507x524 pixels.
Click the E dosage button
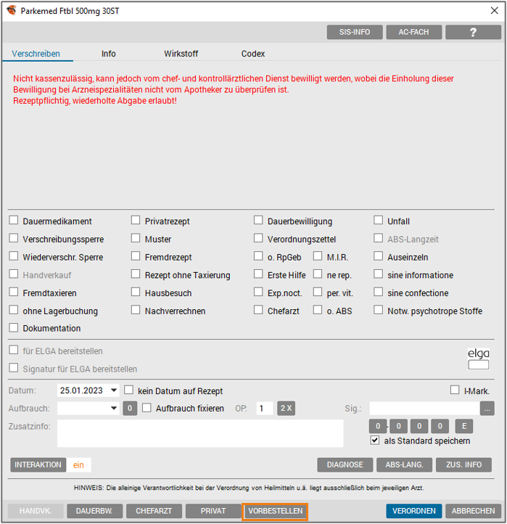pyautogui.click(x=464, y=426)
